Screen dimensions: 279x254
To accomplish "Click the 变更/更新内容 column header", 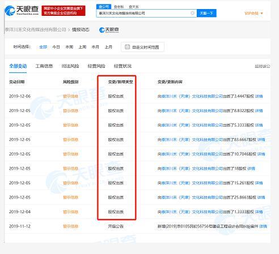I will (x=170, y=82).
